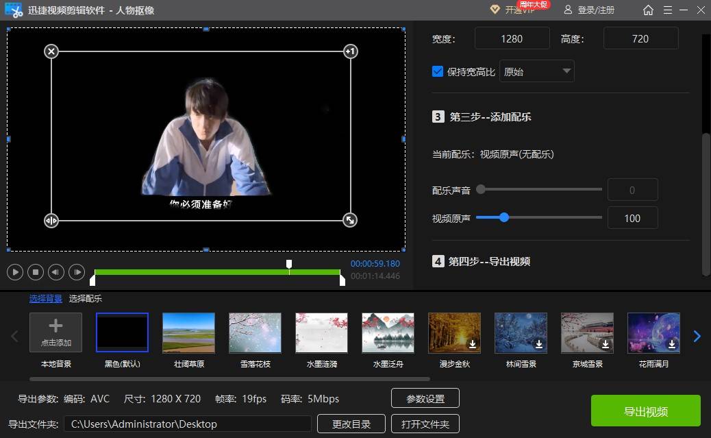Stop playback with the stop button

point(36,272)
